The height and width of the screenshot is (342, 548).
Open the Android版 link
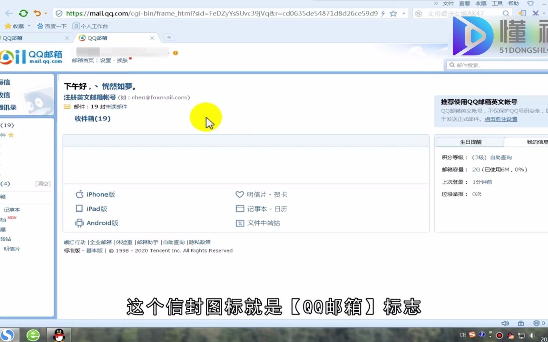point(97,223)
